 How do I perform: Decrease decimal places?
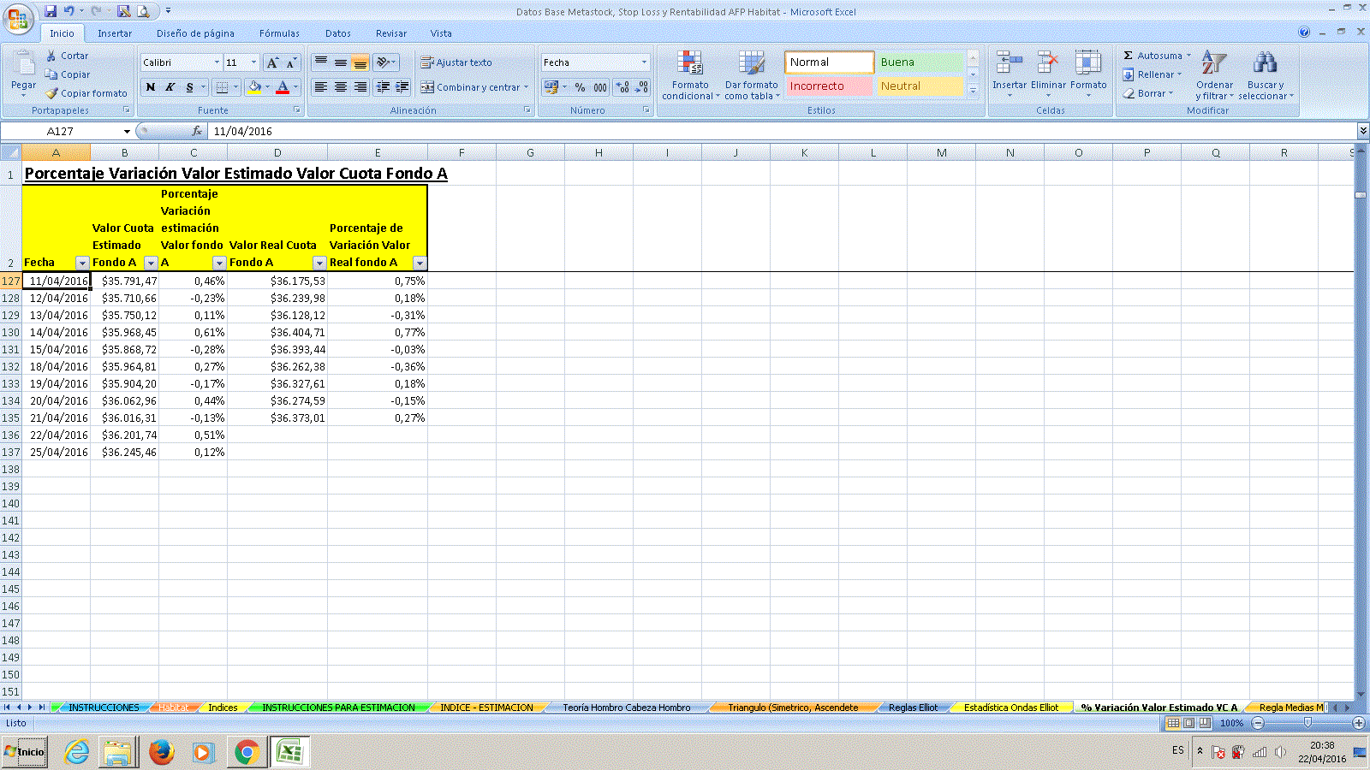641,87
